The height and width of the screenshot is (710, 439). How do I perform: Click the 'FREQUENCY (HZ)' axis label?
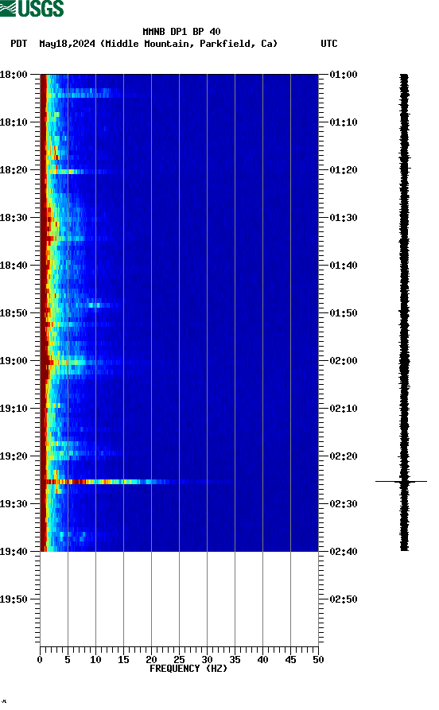[188, 669]
